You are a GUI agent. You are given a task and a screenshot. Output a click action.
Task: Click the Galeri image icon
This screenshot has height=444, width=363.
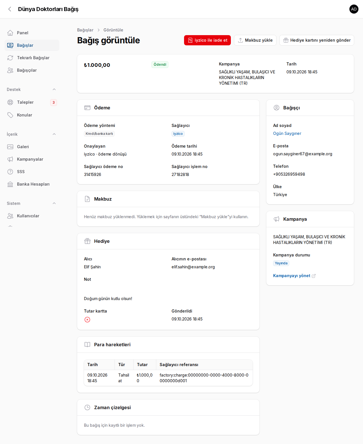(x=10, y=147)
